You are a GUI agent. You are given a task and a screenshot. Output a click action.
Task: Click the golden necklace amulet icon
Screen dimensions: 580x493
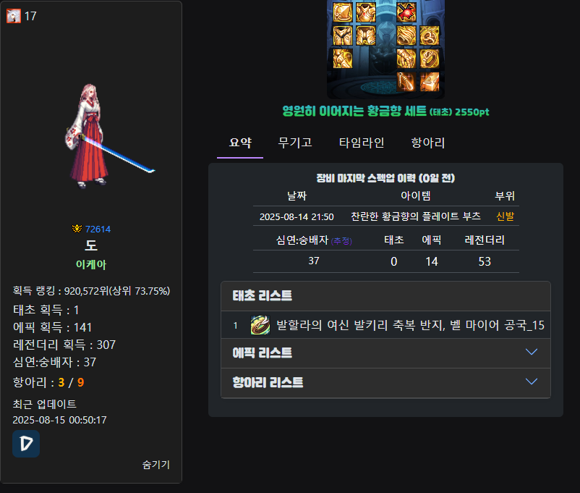[x=430, y=35]
